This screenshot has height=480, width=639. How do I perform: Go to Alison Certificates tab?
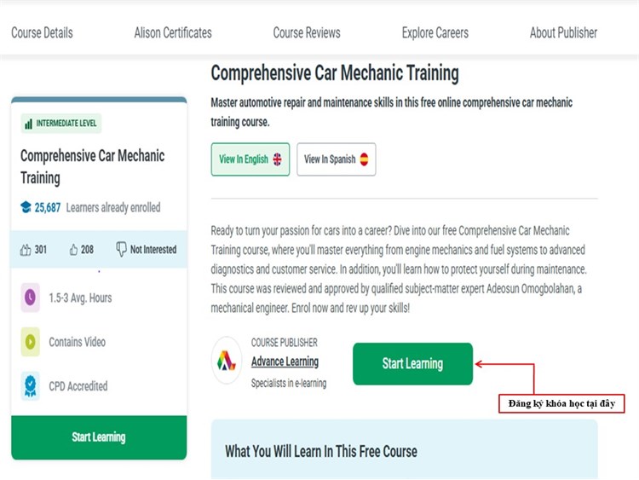(173, 33)
